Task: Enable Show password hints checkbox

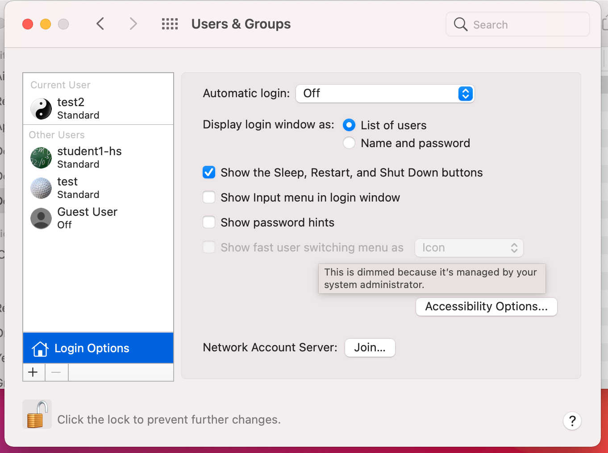Action: 209,222
